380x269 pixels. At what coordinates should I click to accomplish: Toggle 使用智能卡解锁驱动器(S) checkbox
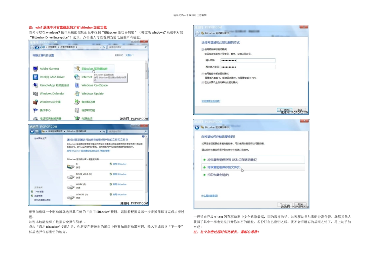203,74
